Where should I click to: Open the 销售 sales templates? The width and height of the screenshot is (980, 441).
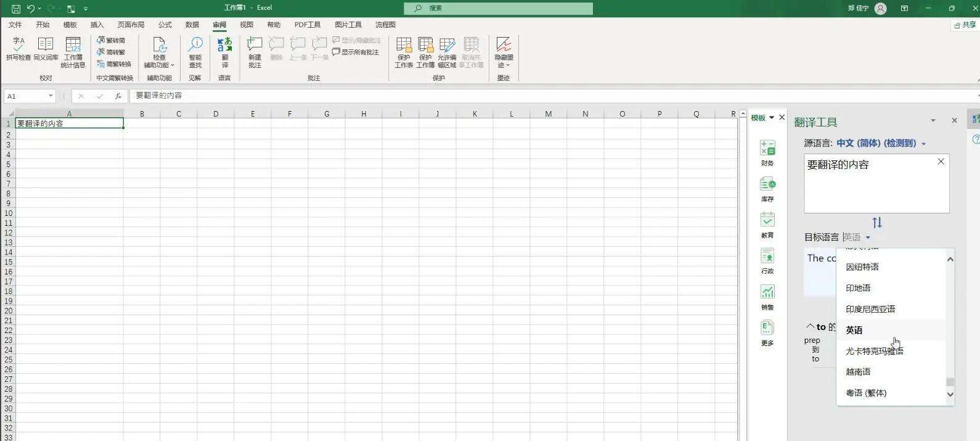click(767, 297)
